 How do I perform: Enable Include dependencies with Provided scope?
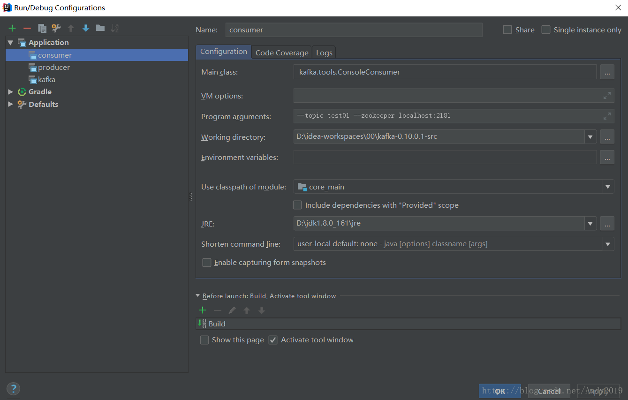[x=297, y=205]
